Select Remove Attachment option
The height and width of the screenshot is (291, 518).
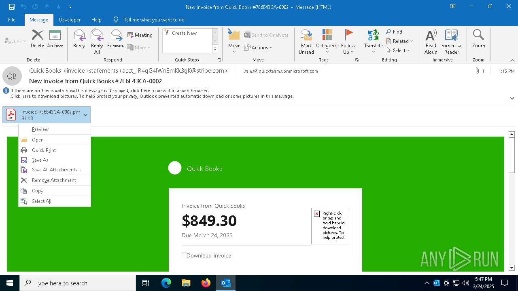point(55,180)
